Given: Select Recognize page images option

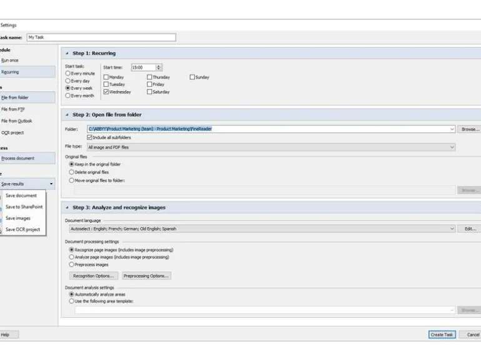Looking at the screenshot, I should (71, 250).
